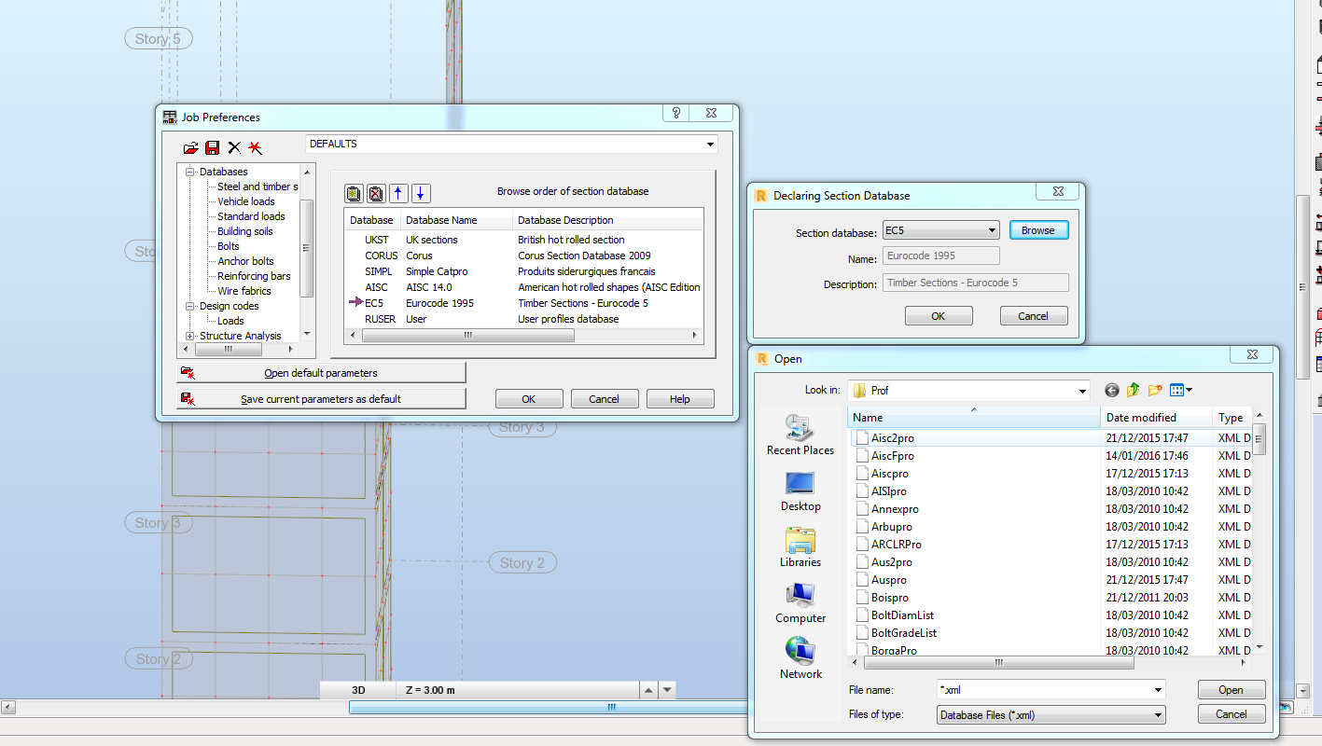Screen dimensions: 1322x746
Task: Add a new section database via database icon
Action: (x=354, y=193)
